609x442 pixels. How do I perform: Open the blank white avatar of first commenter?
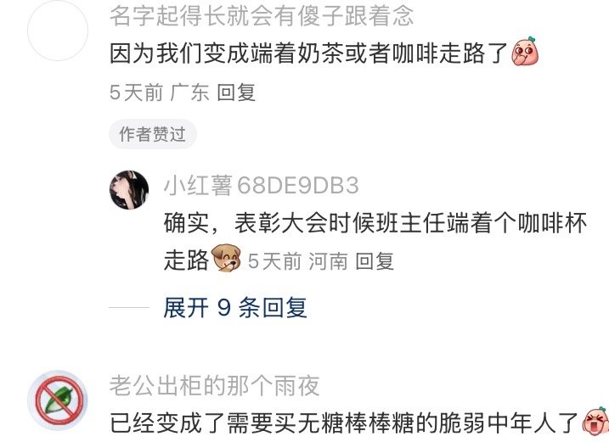coord(58,31)
